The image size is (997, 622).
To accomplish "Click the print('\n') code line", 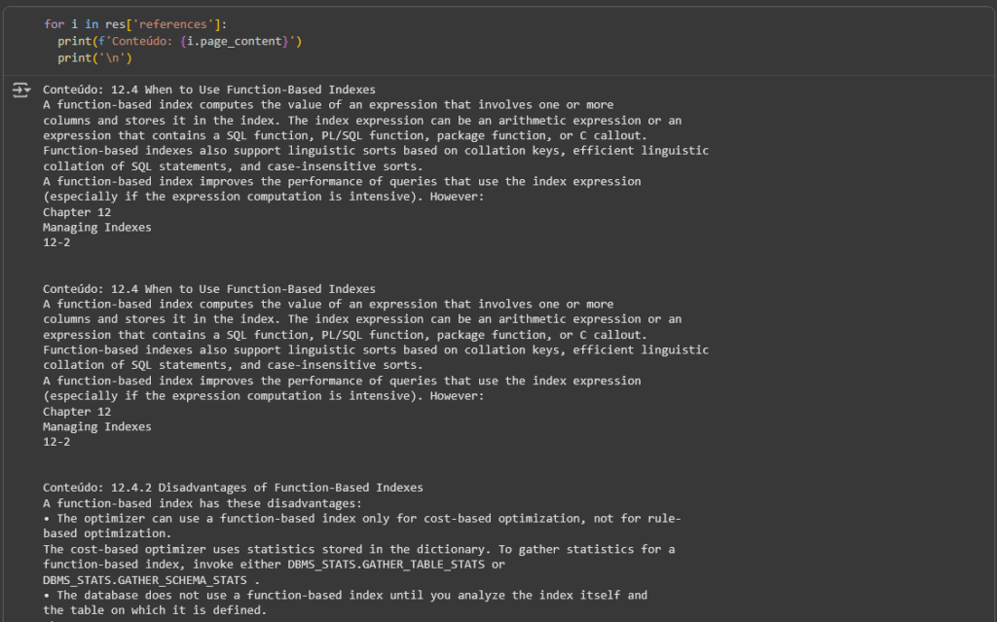I will click(x=94, y=57).
